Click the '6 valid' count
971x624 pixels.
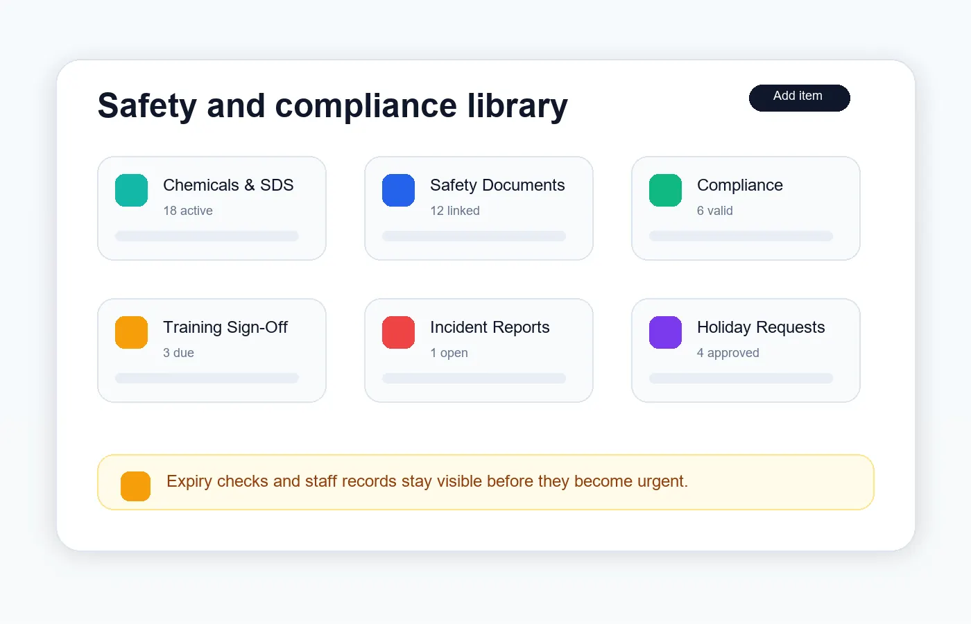pyautogui.click(x=715, y=211)
